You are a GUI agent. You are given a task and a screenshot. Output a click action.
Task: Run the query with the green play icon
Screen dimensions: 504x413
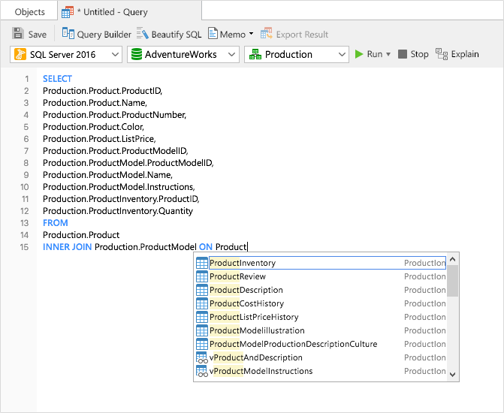pyautogui.click(x=359, y=54)
